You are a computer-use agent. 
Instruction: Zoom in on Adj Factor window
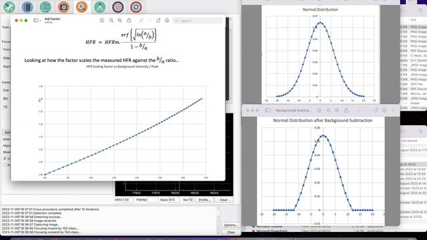pyautogui.click(x=119, y=21)
